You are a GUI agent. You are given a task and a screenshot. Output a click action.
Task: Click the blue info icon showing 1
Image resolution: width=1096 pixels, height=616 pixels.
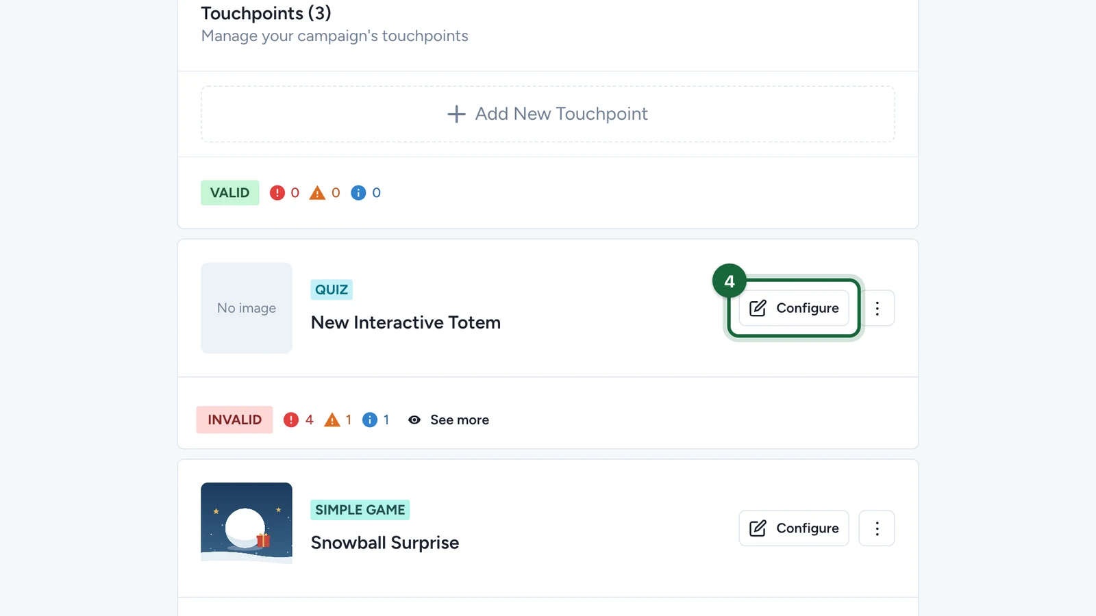coord(370,420)
